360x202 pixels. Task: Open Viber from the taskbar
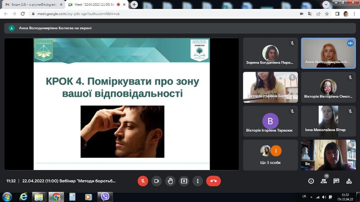[105, 197]
